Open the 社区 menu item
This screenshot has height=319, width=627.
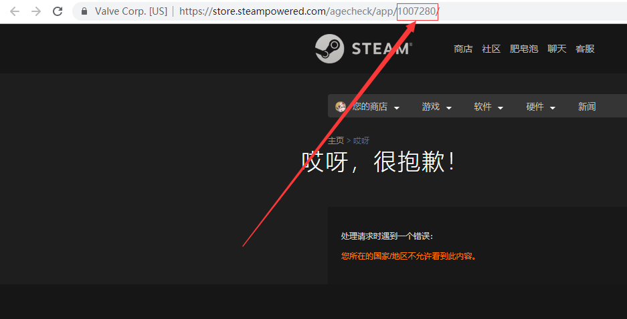tap(491, 49)
